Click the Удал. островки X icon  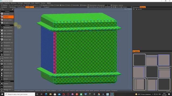coord(2,31)
